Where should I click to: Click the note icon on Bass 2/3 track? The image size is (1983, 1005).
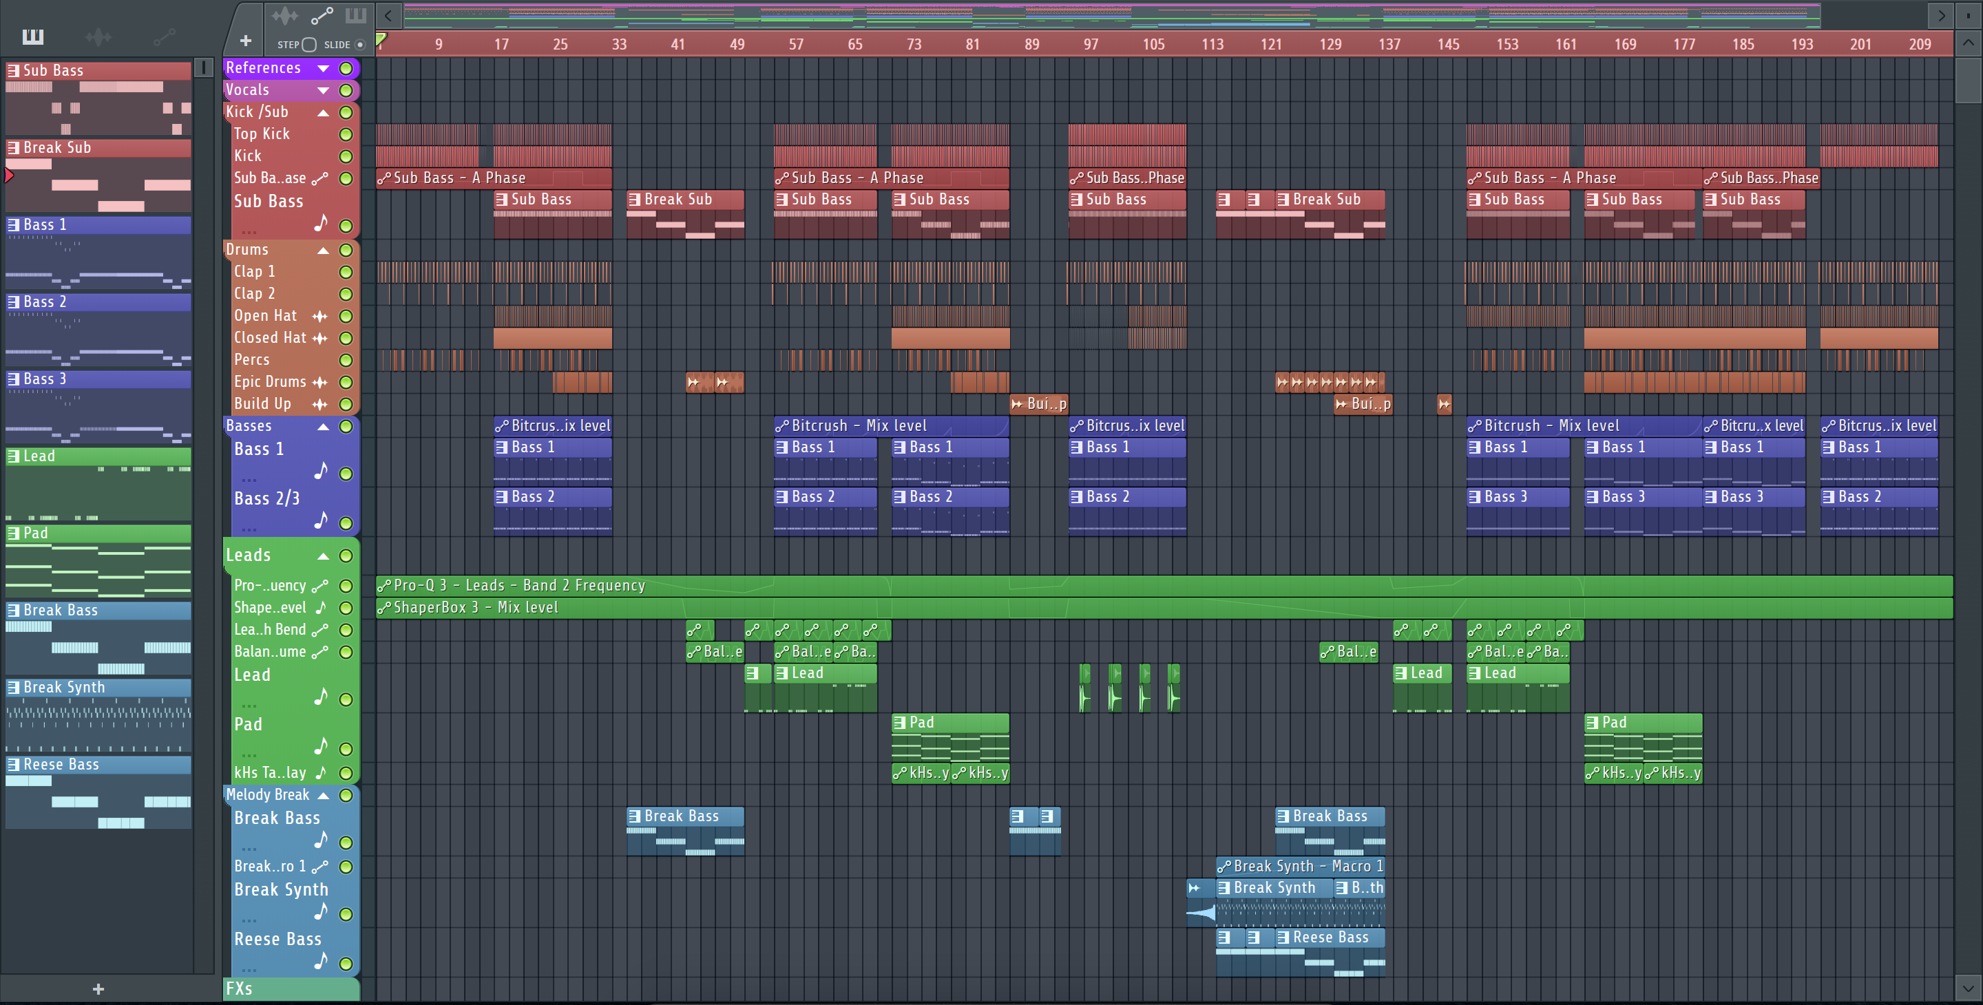click(x=321, y=521)
